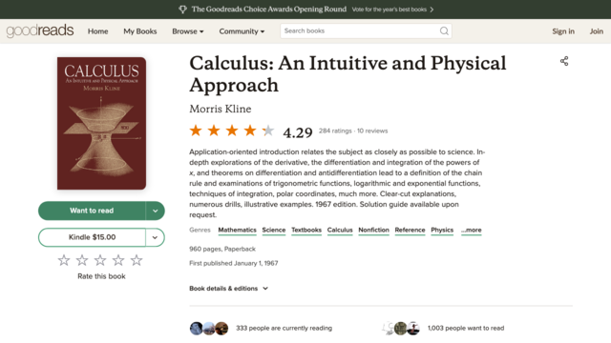The height and width of the screenshot is (343, 611).
Task: Click the Want to read button
Action: click(92, 211)
